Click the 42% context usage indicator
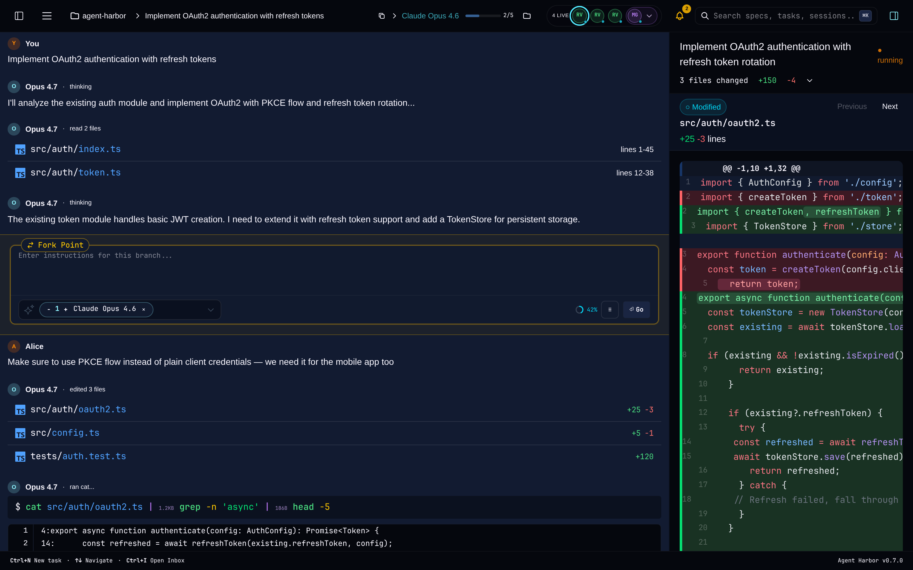The height and width of the screenshot is (570, 913). (586, 309)
